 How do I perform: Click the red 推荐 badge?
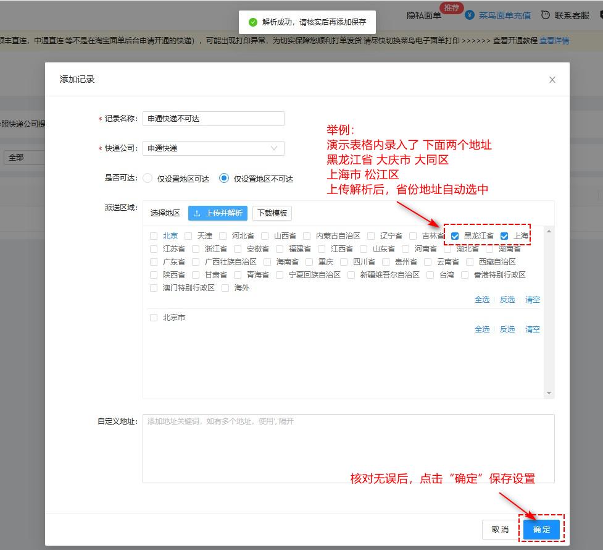tap(451, 7)
